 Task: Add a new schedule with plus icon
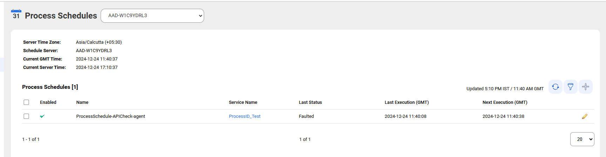[586, 87]
